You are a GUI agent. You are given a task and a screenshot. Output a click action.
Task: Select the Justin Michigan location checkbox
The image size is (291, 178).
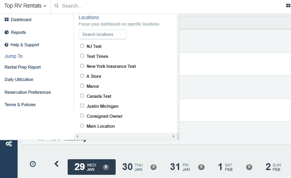coord(82,106)
